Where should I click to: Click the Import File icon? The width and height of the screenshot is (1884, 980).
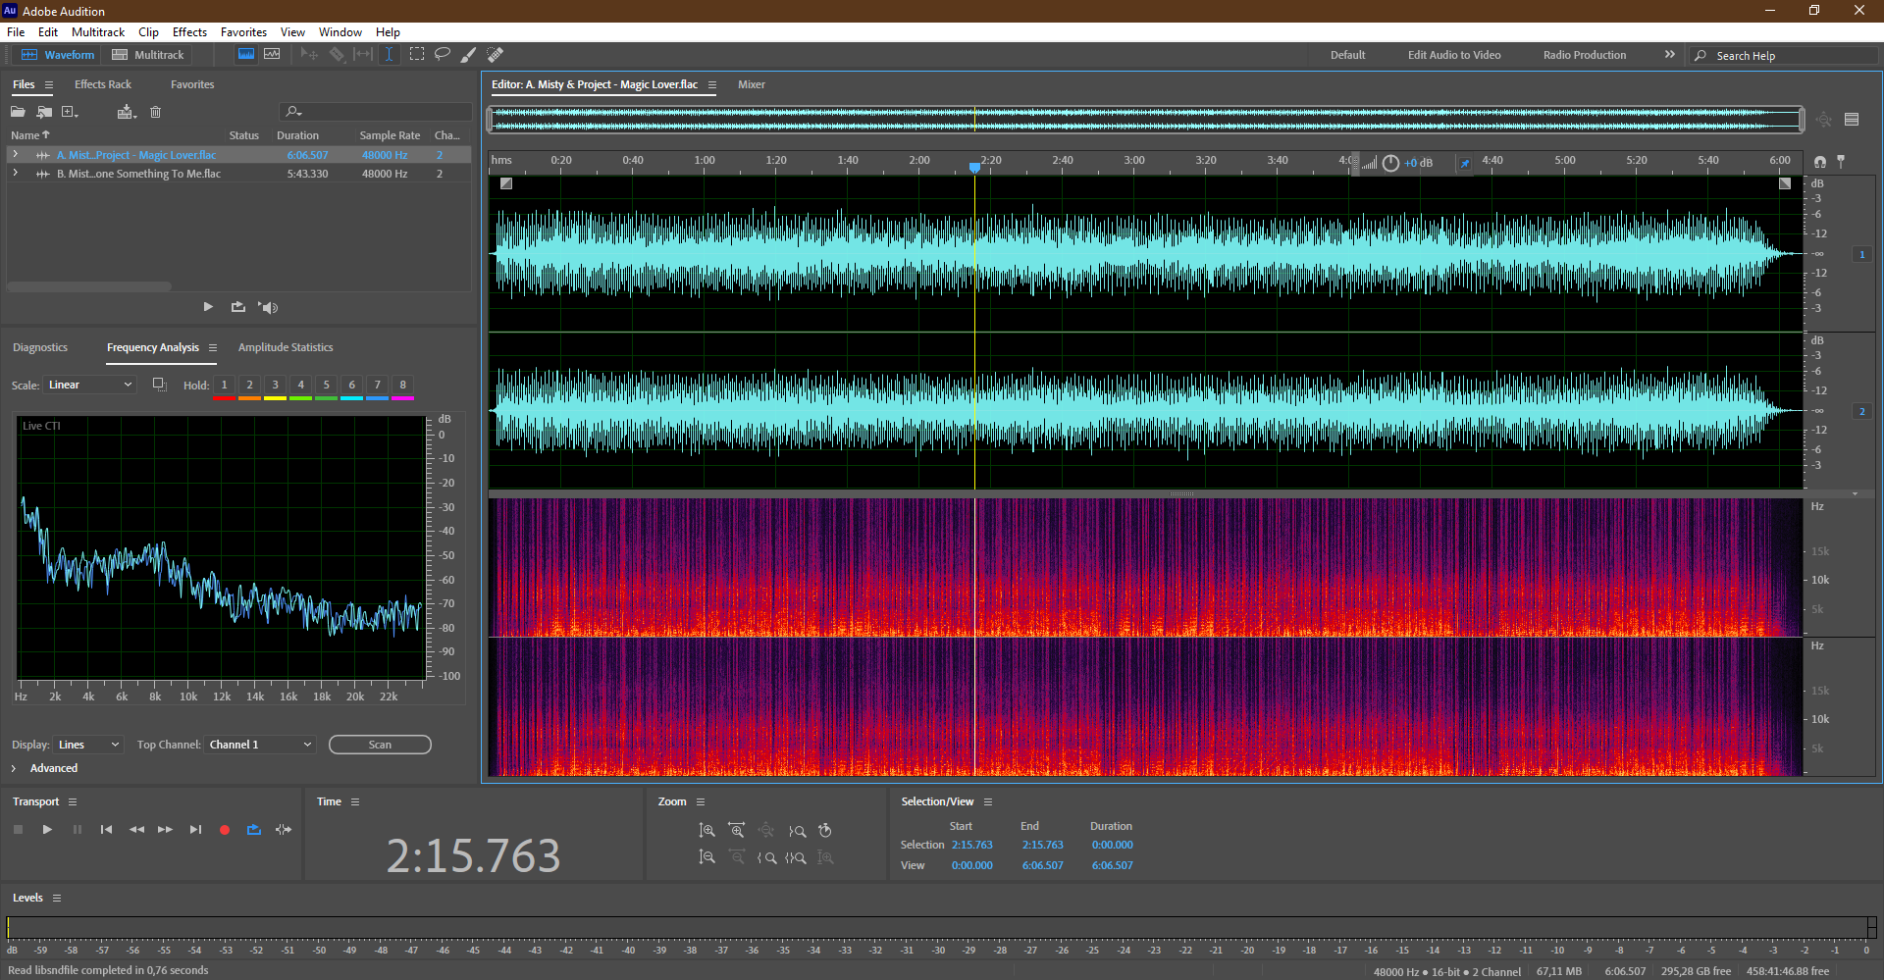click(44, 112)
